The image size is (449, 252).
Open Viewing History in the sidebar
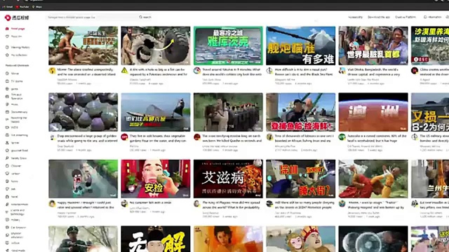click(18, 47)
